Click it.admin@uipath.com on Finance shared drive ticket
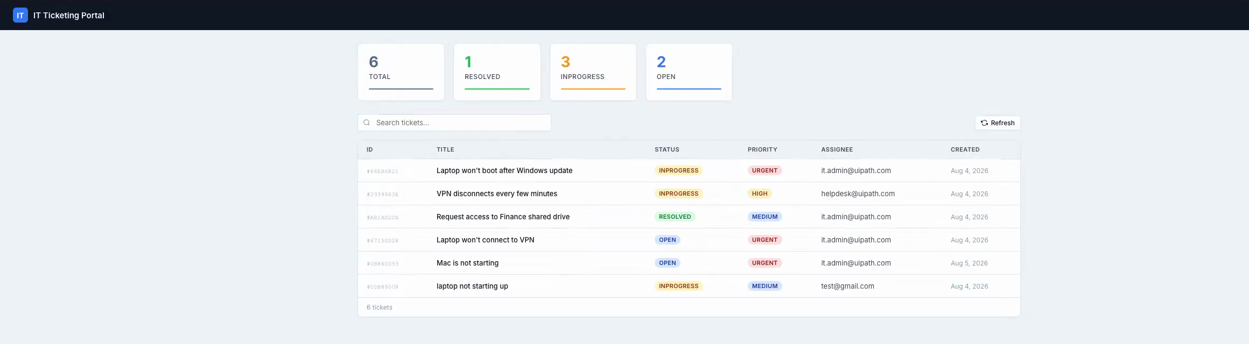 point(856,217)
